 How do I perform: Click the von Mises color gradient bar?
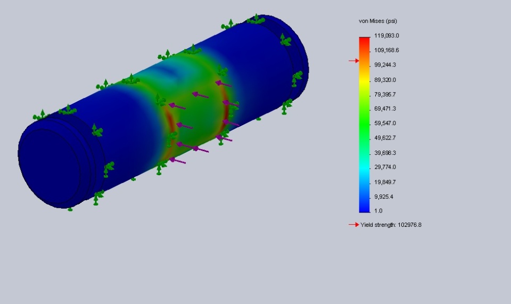pyautogui.click(x=365, y=125)
